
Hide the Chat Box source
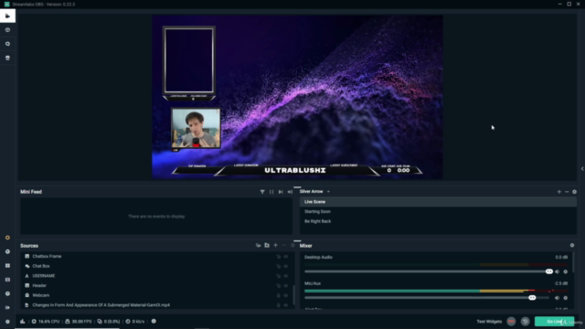[x=286, y=266]
